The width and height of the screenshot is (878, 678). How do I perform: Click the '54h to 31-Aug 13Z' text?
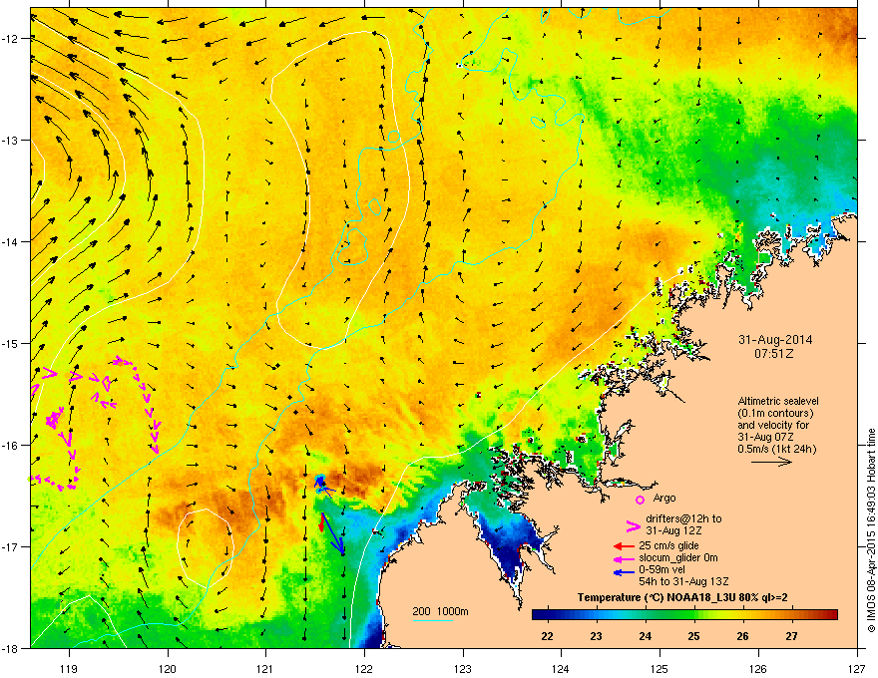(683, 581)
